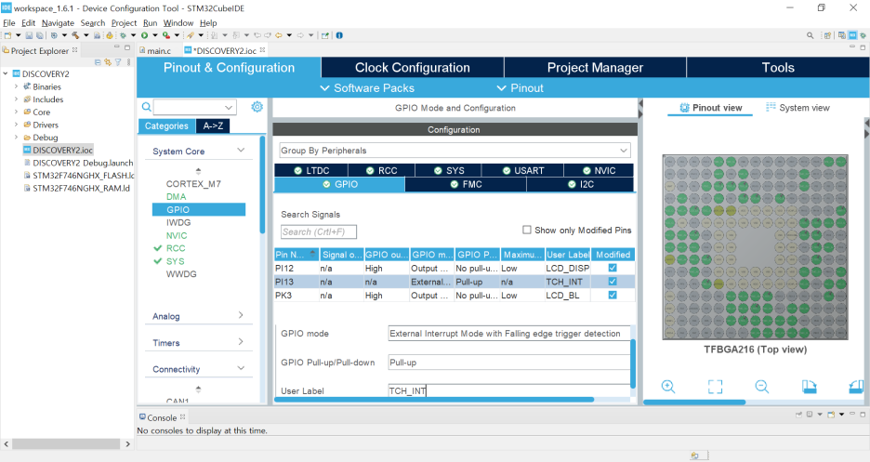
Task: Open the Project menu
Action: [x=124, y=22]
